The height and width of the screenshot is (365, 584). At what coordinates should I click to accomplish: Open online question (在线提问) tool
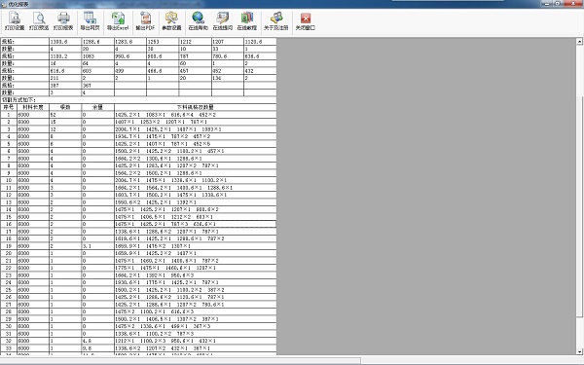(x=222, y=21)
